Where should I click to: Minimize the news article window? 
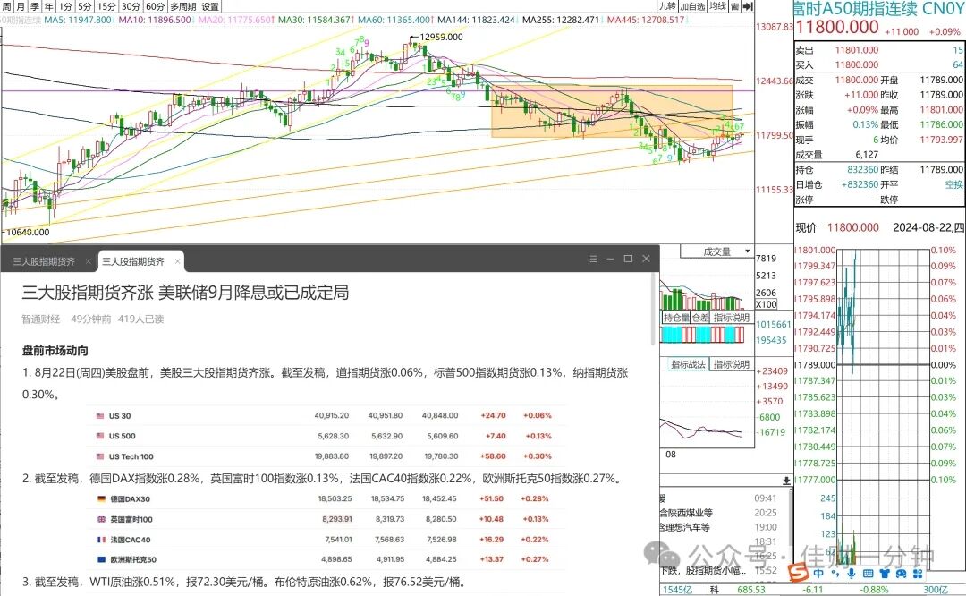point(611,259)
